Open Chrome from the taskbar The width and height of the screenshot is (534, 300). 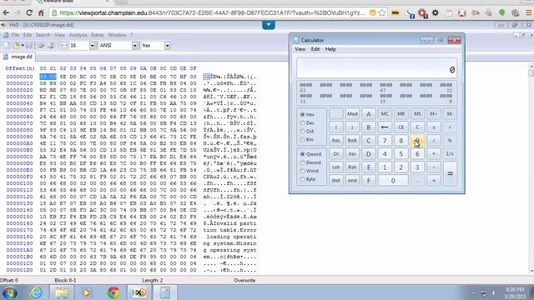[x=113, y=292]
